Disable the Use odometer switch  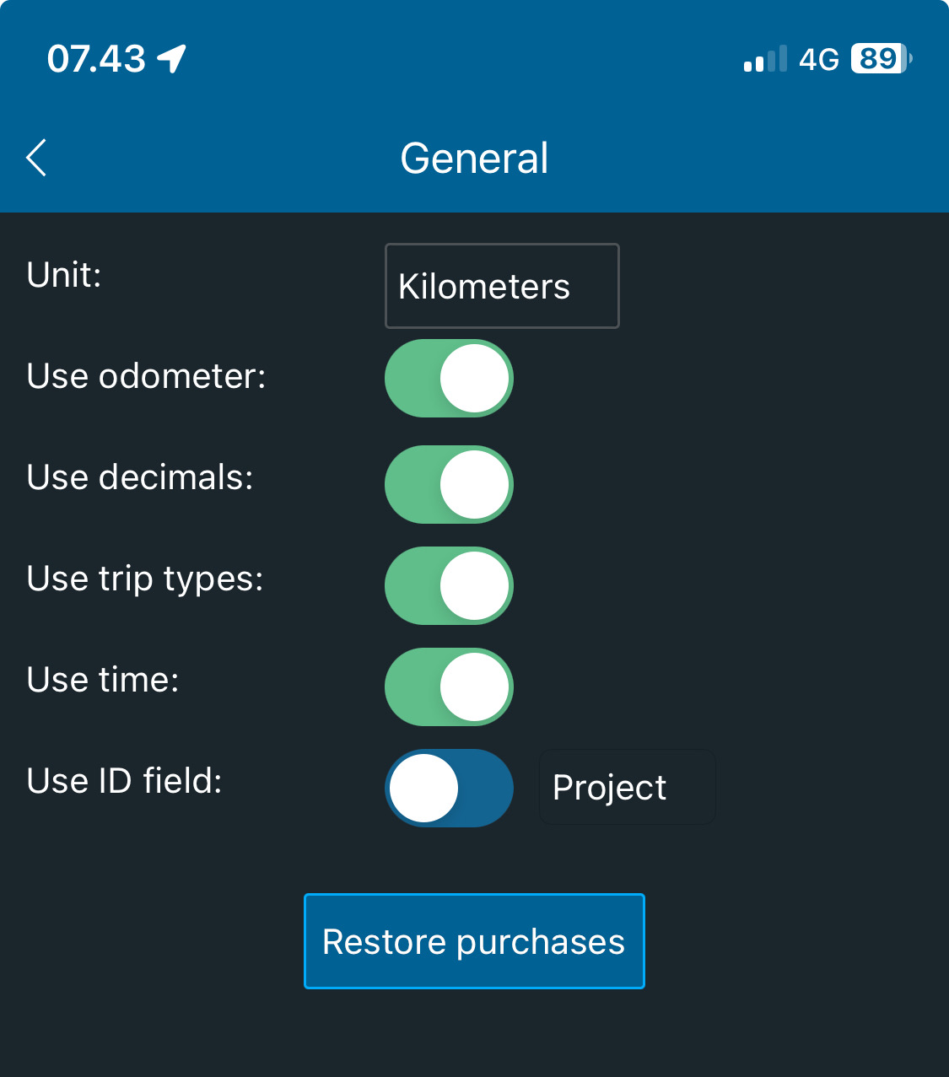pyautogui.click(x=449, y=379)
